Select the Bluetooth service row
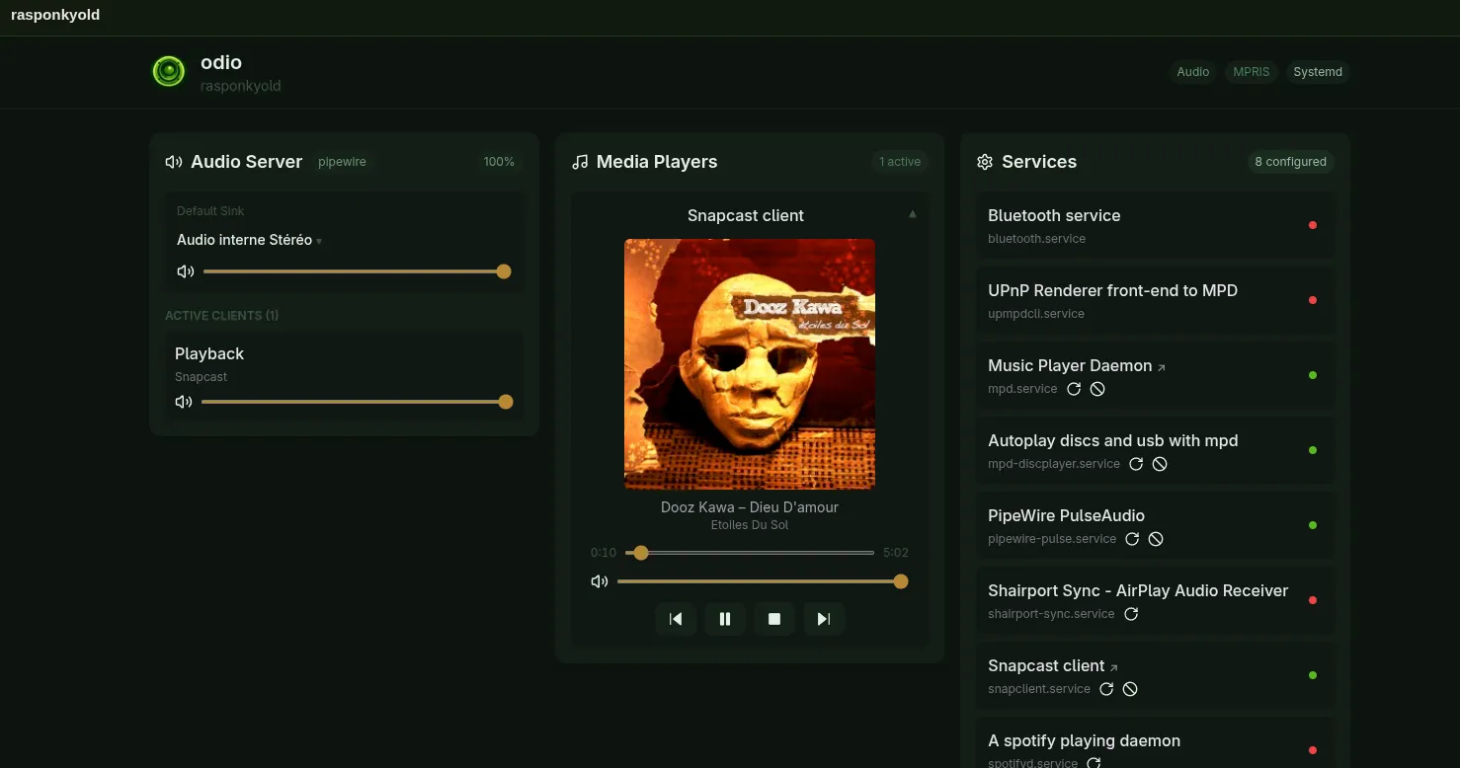The width and height of the screenshot is (1460, 768). point(1155,225)
